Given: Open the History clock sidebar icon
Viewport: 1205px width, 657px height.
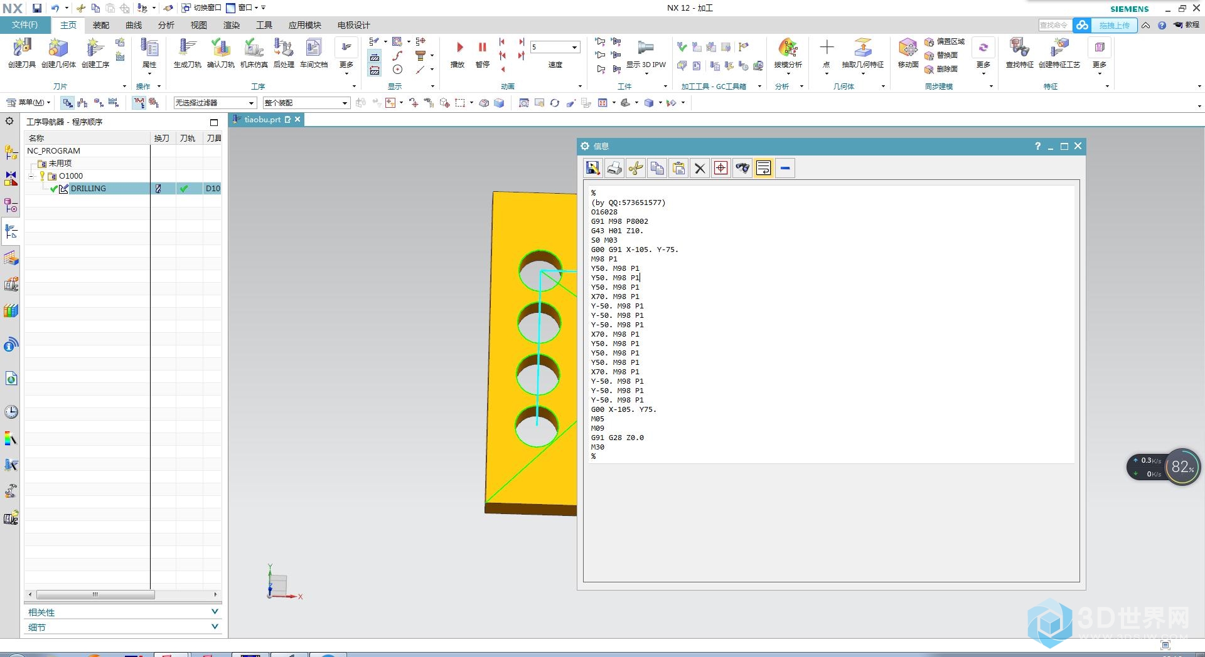Looking at the screenshot, I should 11,412.
